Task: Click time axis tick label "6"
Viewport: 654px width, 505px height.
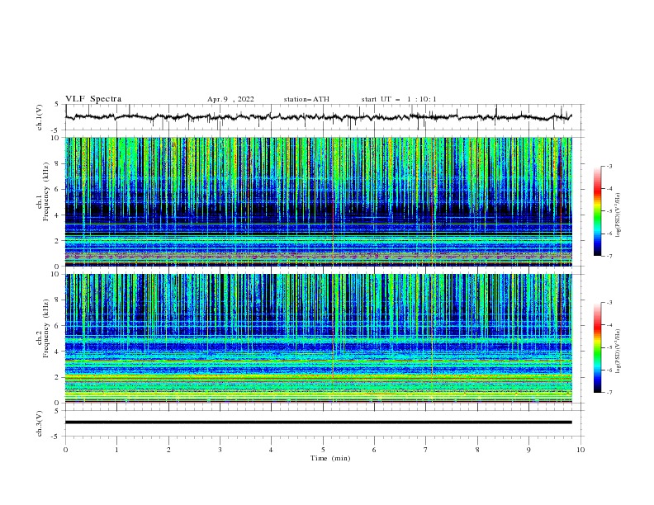Action: point(374,450)
